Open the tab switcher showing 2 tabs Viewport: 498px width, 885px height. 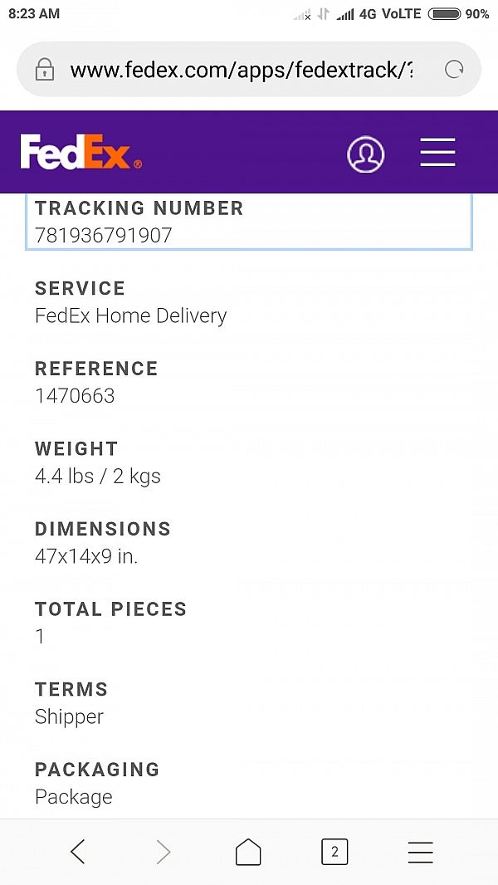coord(334,852)
